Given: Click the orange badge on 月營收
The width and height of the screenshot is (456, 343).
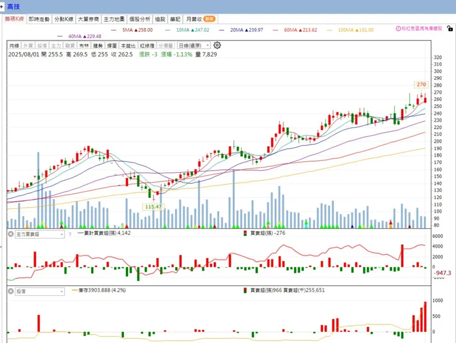Looking at the screenshot, I should [x=210, y=19].
